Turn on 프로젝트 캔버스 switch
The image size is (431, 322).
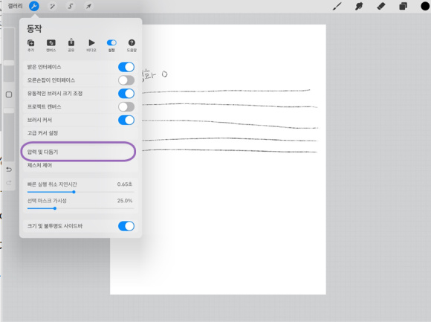[126, 106]
